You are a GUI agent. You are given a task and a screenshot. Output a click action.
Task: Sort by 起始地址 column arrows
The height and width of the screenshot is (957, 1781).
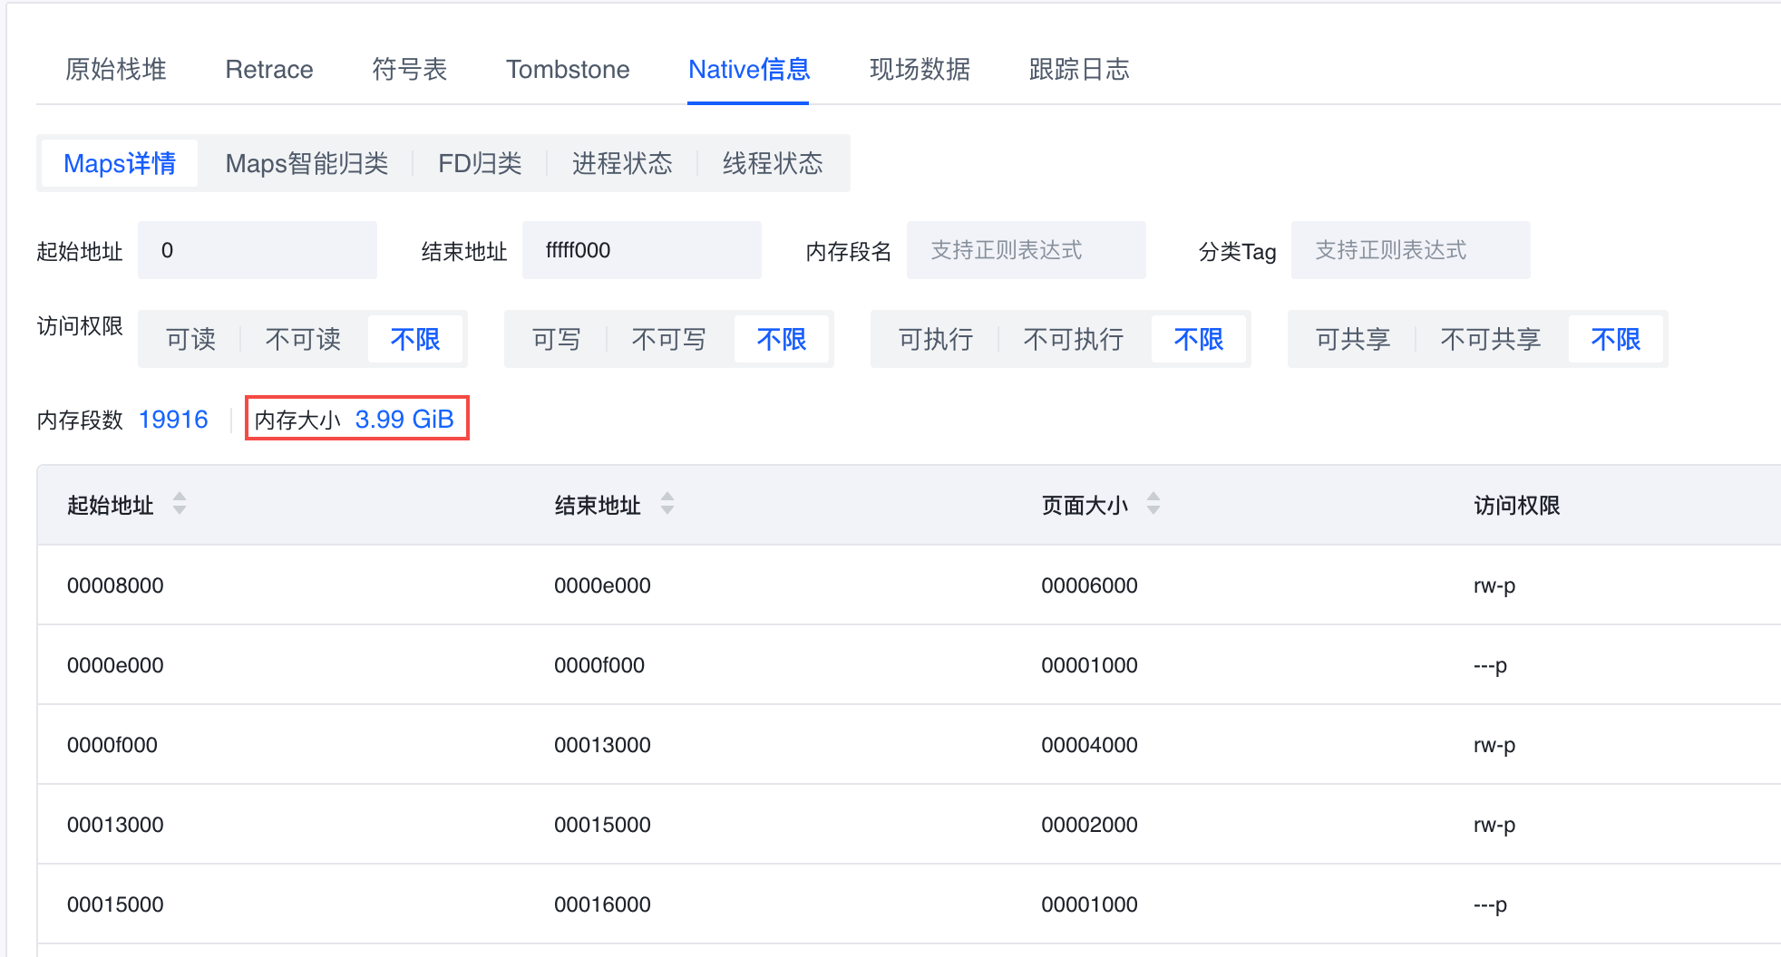point(180,504)
